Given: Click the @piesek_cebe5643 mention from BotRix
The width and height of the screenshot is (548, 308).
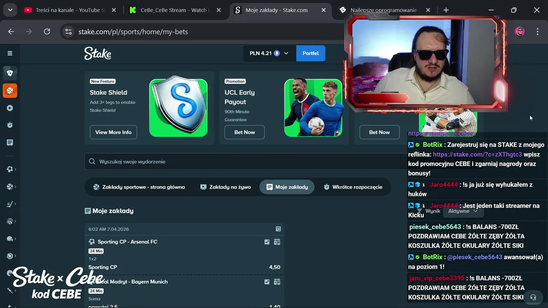Looking at the screenshot, I should coord(475,257).
